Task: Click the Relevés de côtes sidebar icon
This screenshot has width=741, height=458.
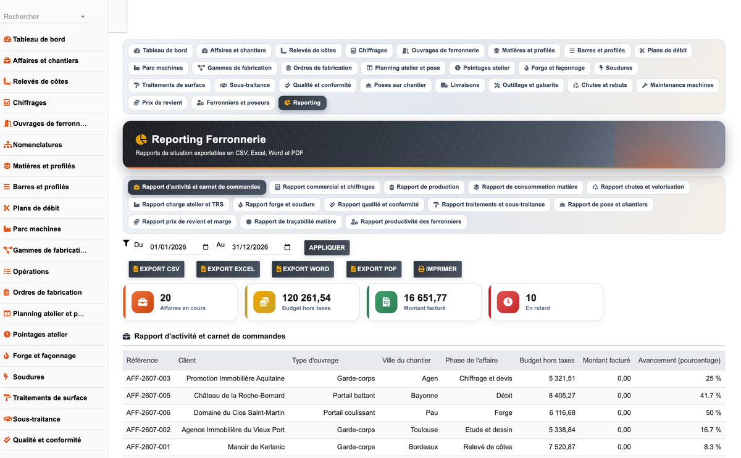Action: [x=7, y=81]
